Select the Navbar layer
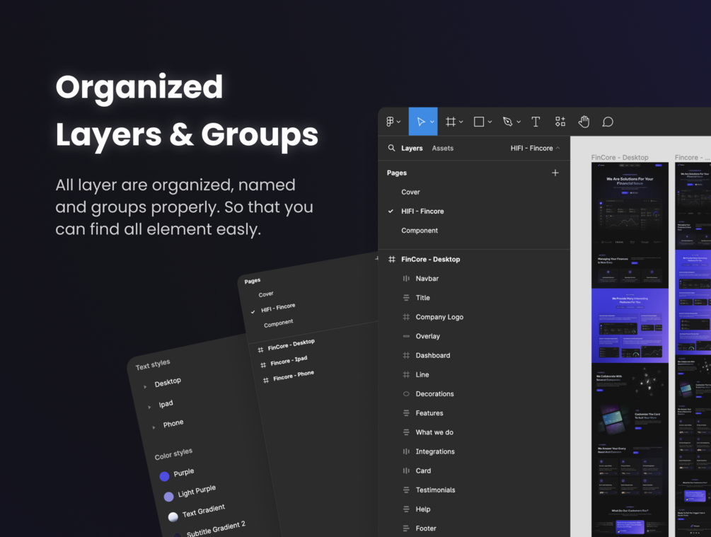711x537 pixels. [427, 279]
